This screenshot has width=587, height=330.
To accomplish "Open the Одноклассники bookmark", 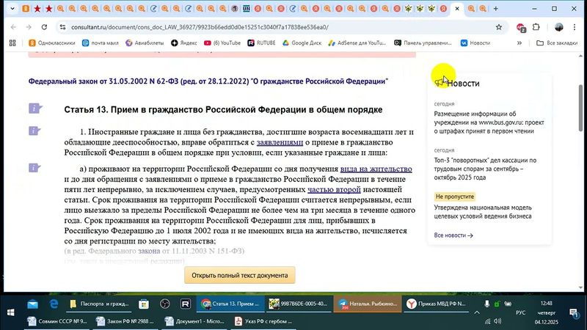I will click(51, 43).
